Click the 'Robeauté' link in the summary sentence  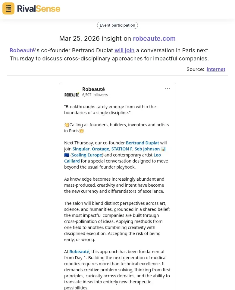22,50
